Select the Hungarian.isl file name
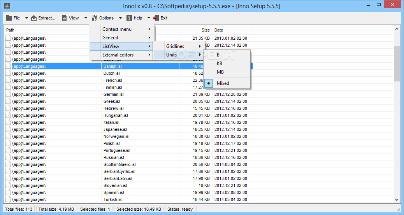Image resolution: width=404 pixels, height=215 pixels. pyautogui.click(x=116, y=115)
